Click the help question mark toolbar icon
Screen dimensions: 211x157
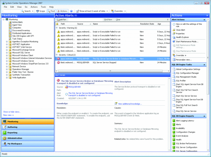(71, 11)
